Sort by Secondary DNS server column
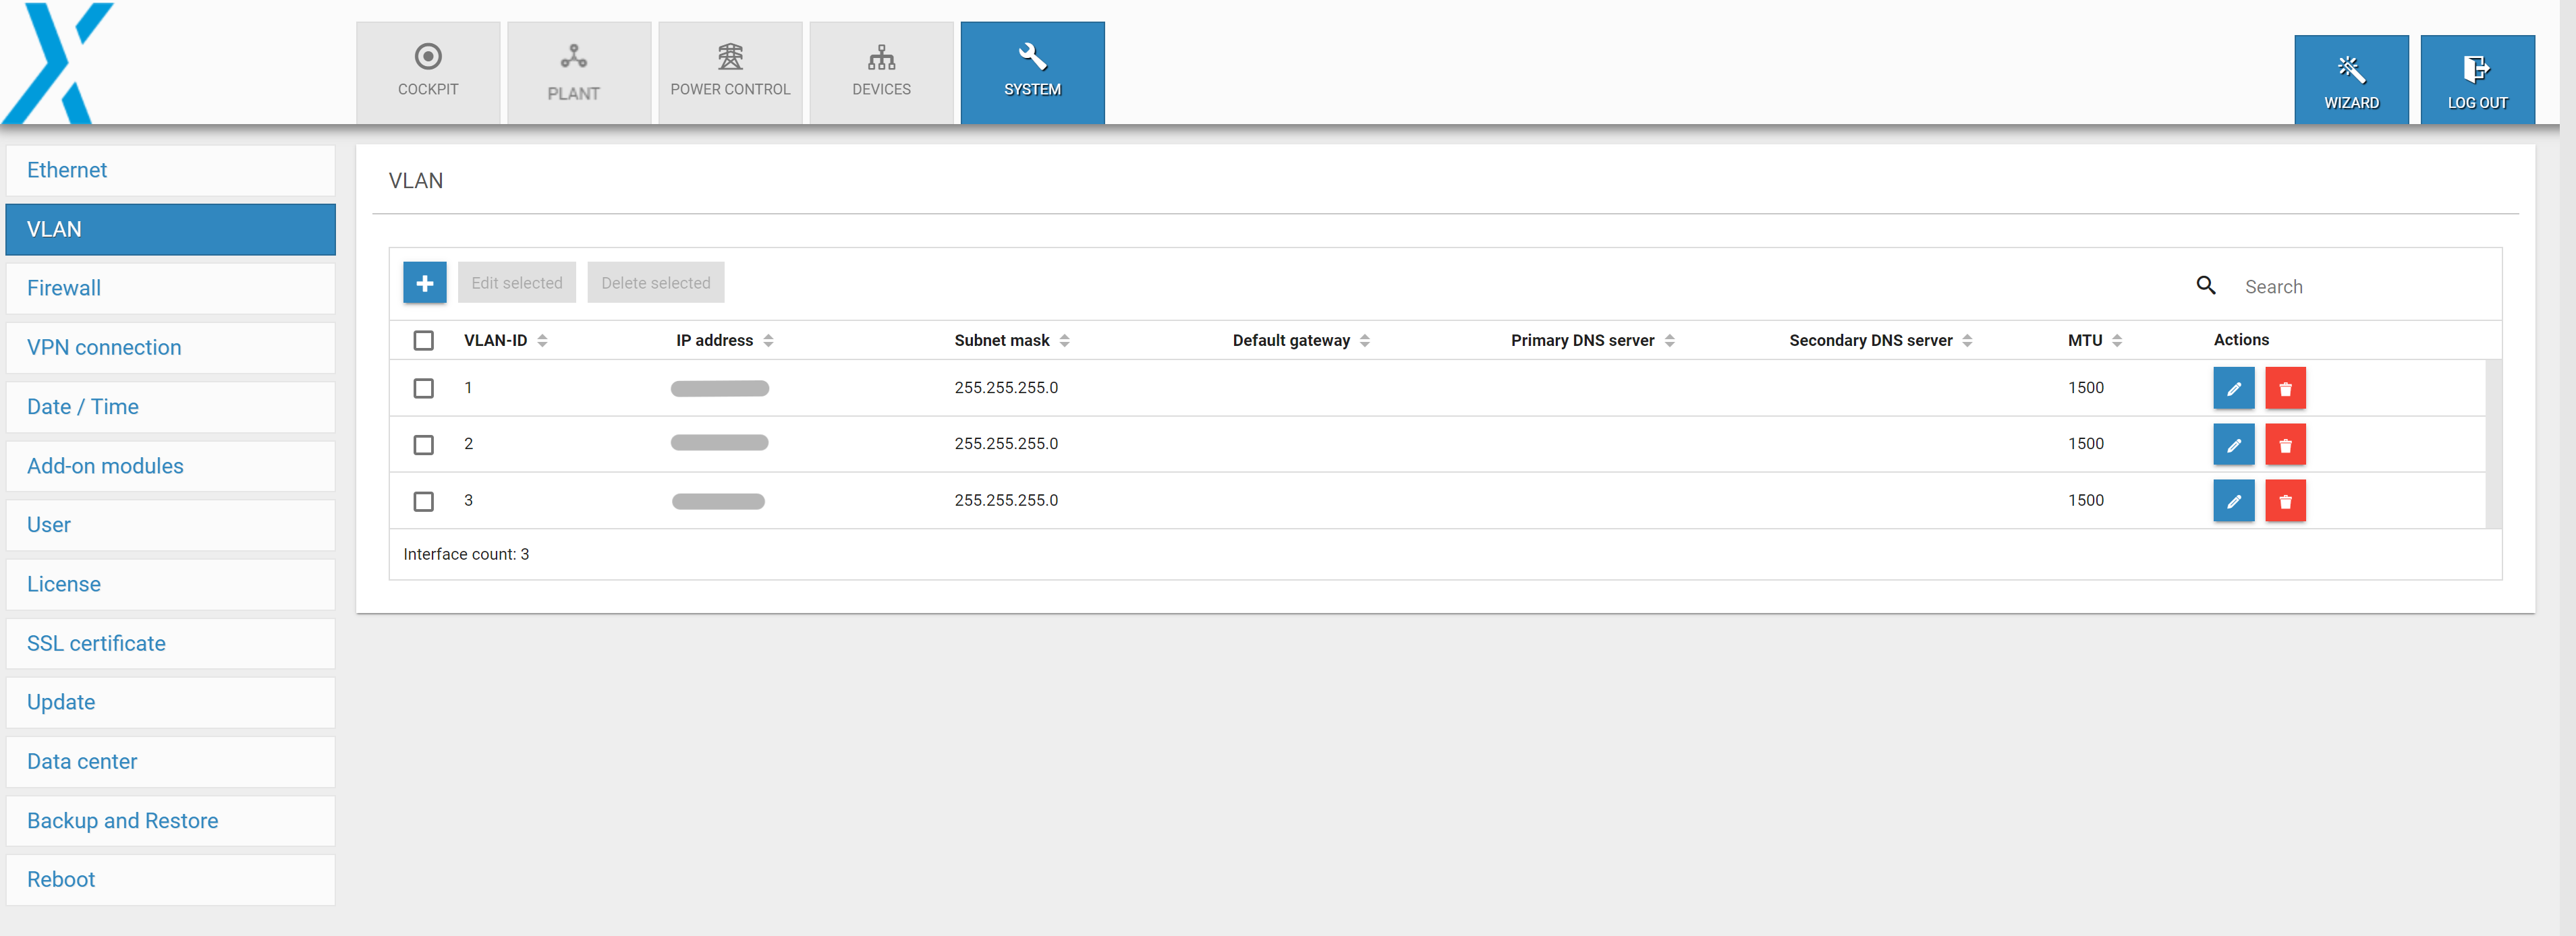Screen dimensions: 2576x936 tap(1880, 341)
